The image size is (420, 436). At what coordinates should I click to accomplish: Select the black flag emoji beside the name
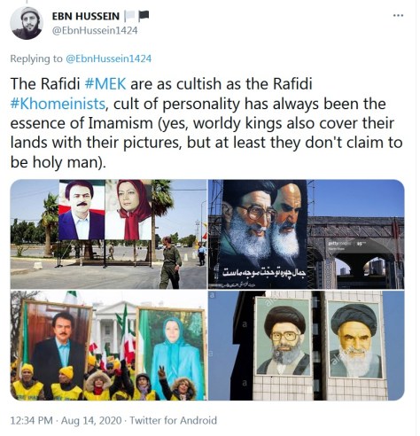[x=144, y=15]
